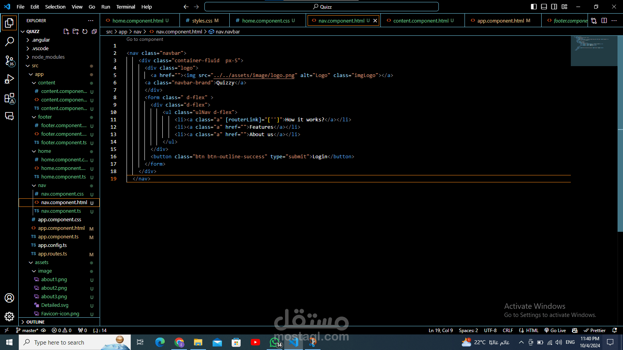Change the HTML language mode
The image size is (623, 350).
pyautogui.click(x=529, y=330)
